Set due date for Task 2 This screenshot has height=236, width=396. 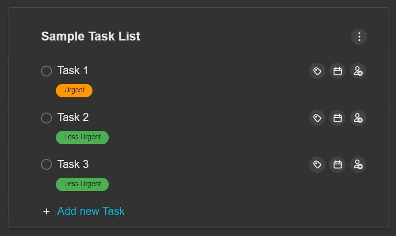pos(337,118)
